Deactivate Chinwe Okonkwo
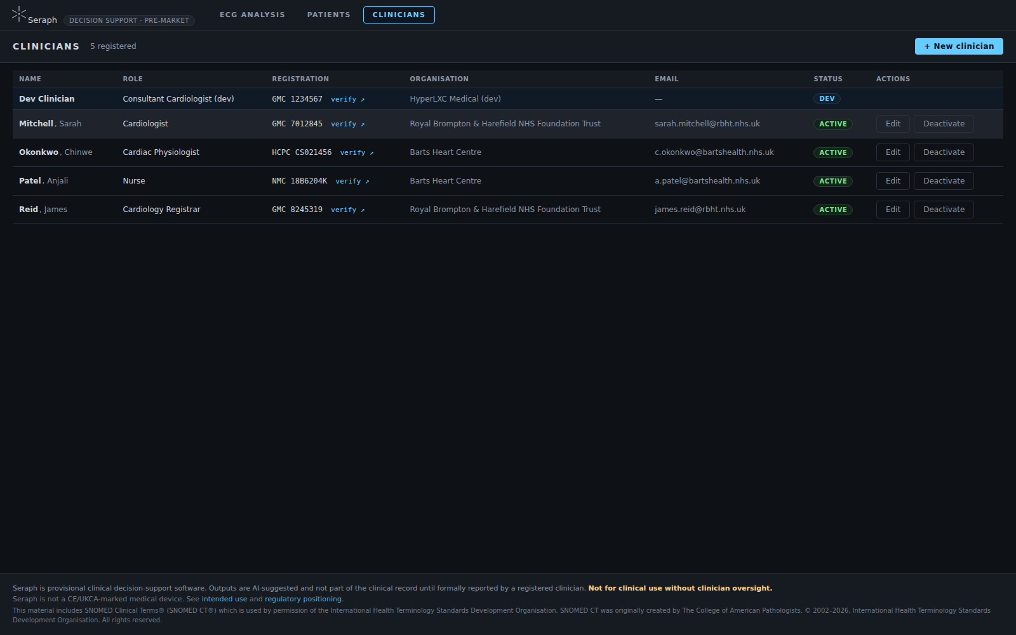The image size is (1016, 635). pyautogui.click(x=944, y=152)
